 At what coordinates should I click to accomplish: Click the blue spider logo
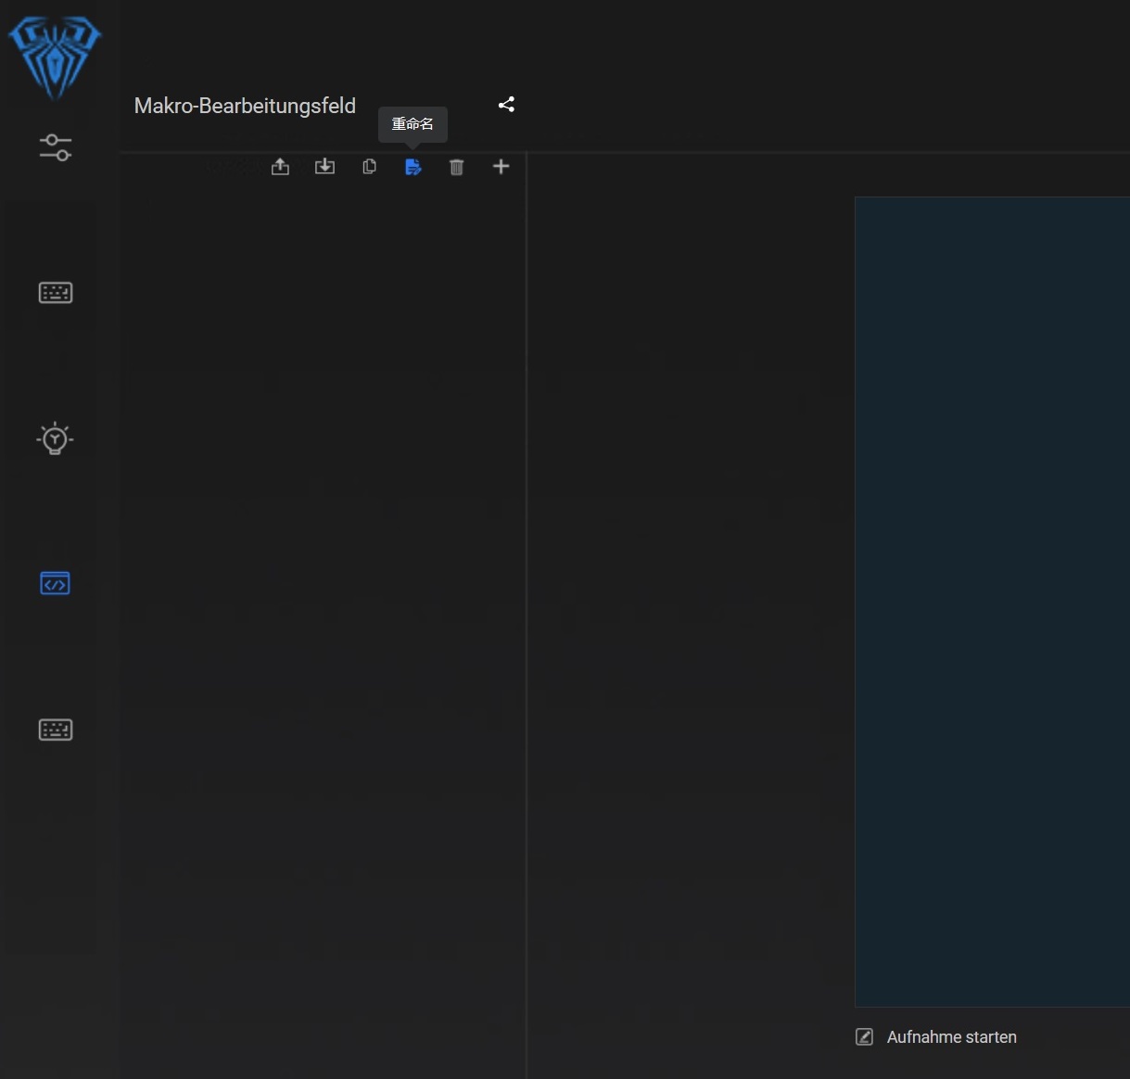(55, 58)
